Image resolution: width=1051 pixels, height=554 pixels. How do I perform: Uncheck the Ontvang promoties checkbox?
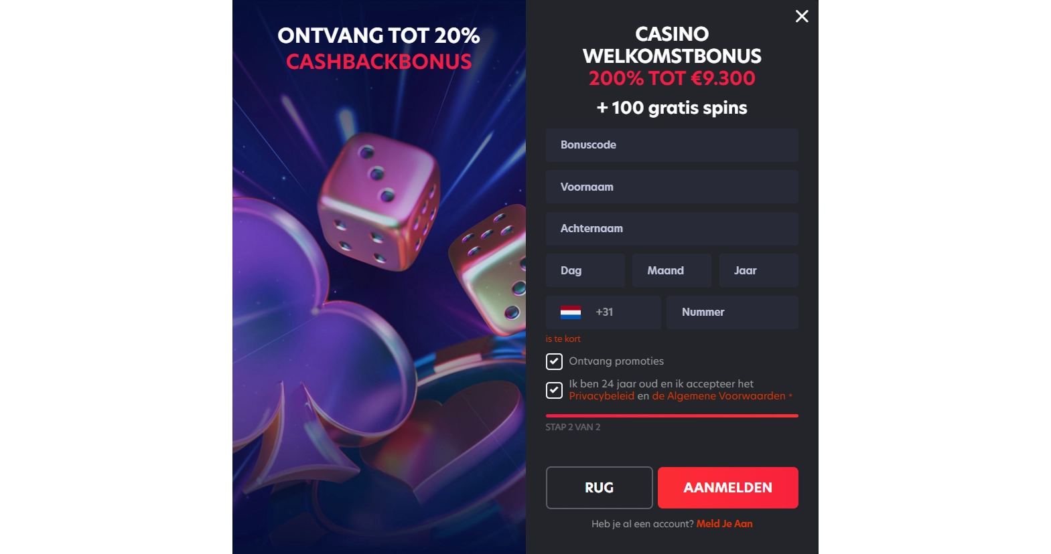tap(554, 361)
